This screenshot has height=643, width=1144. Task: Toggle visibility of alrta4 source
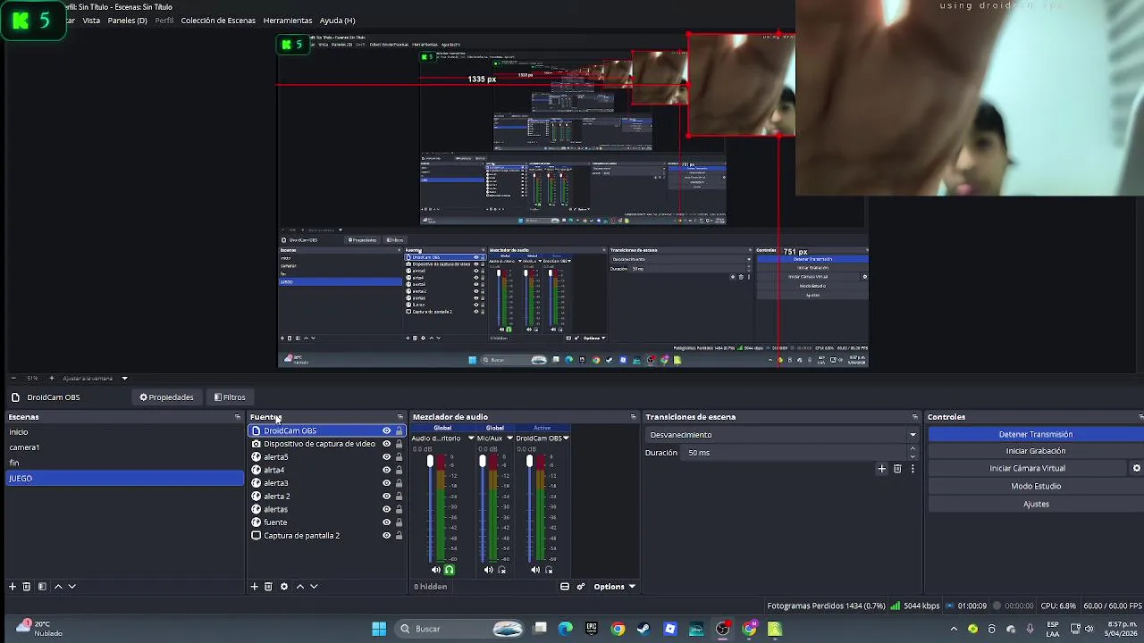click(x=386, y=470)
